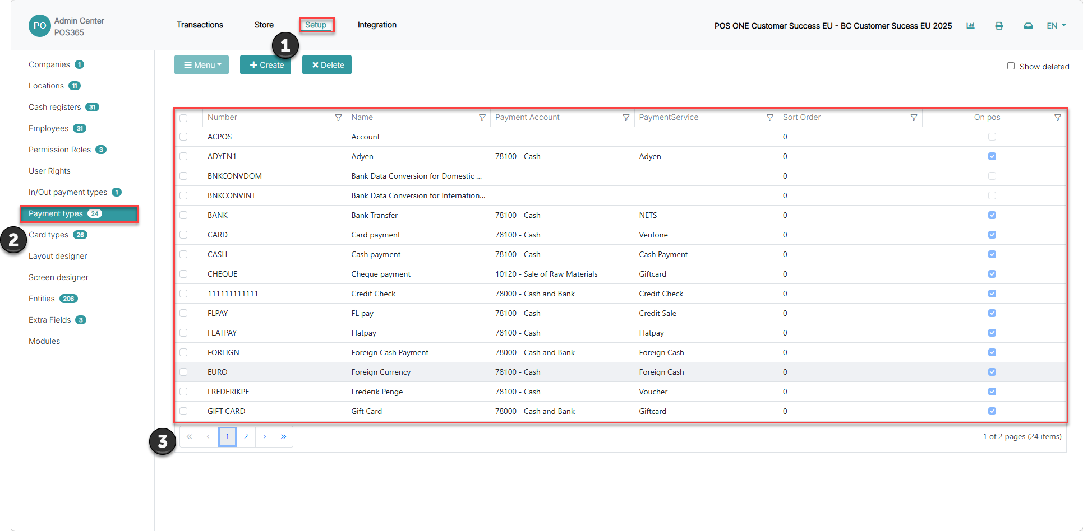Open the EN language dropdown
1083x531 pixels.
(1056, 26)
